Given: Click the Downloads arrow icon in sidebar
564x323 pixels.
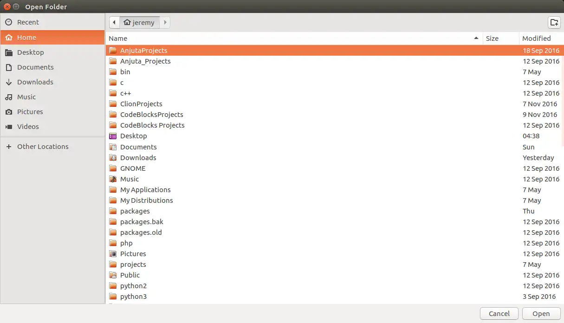Looking at the screenshot, I should coord(9,82).
